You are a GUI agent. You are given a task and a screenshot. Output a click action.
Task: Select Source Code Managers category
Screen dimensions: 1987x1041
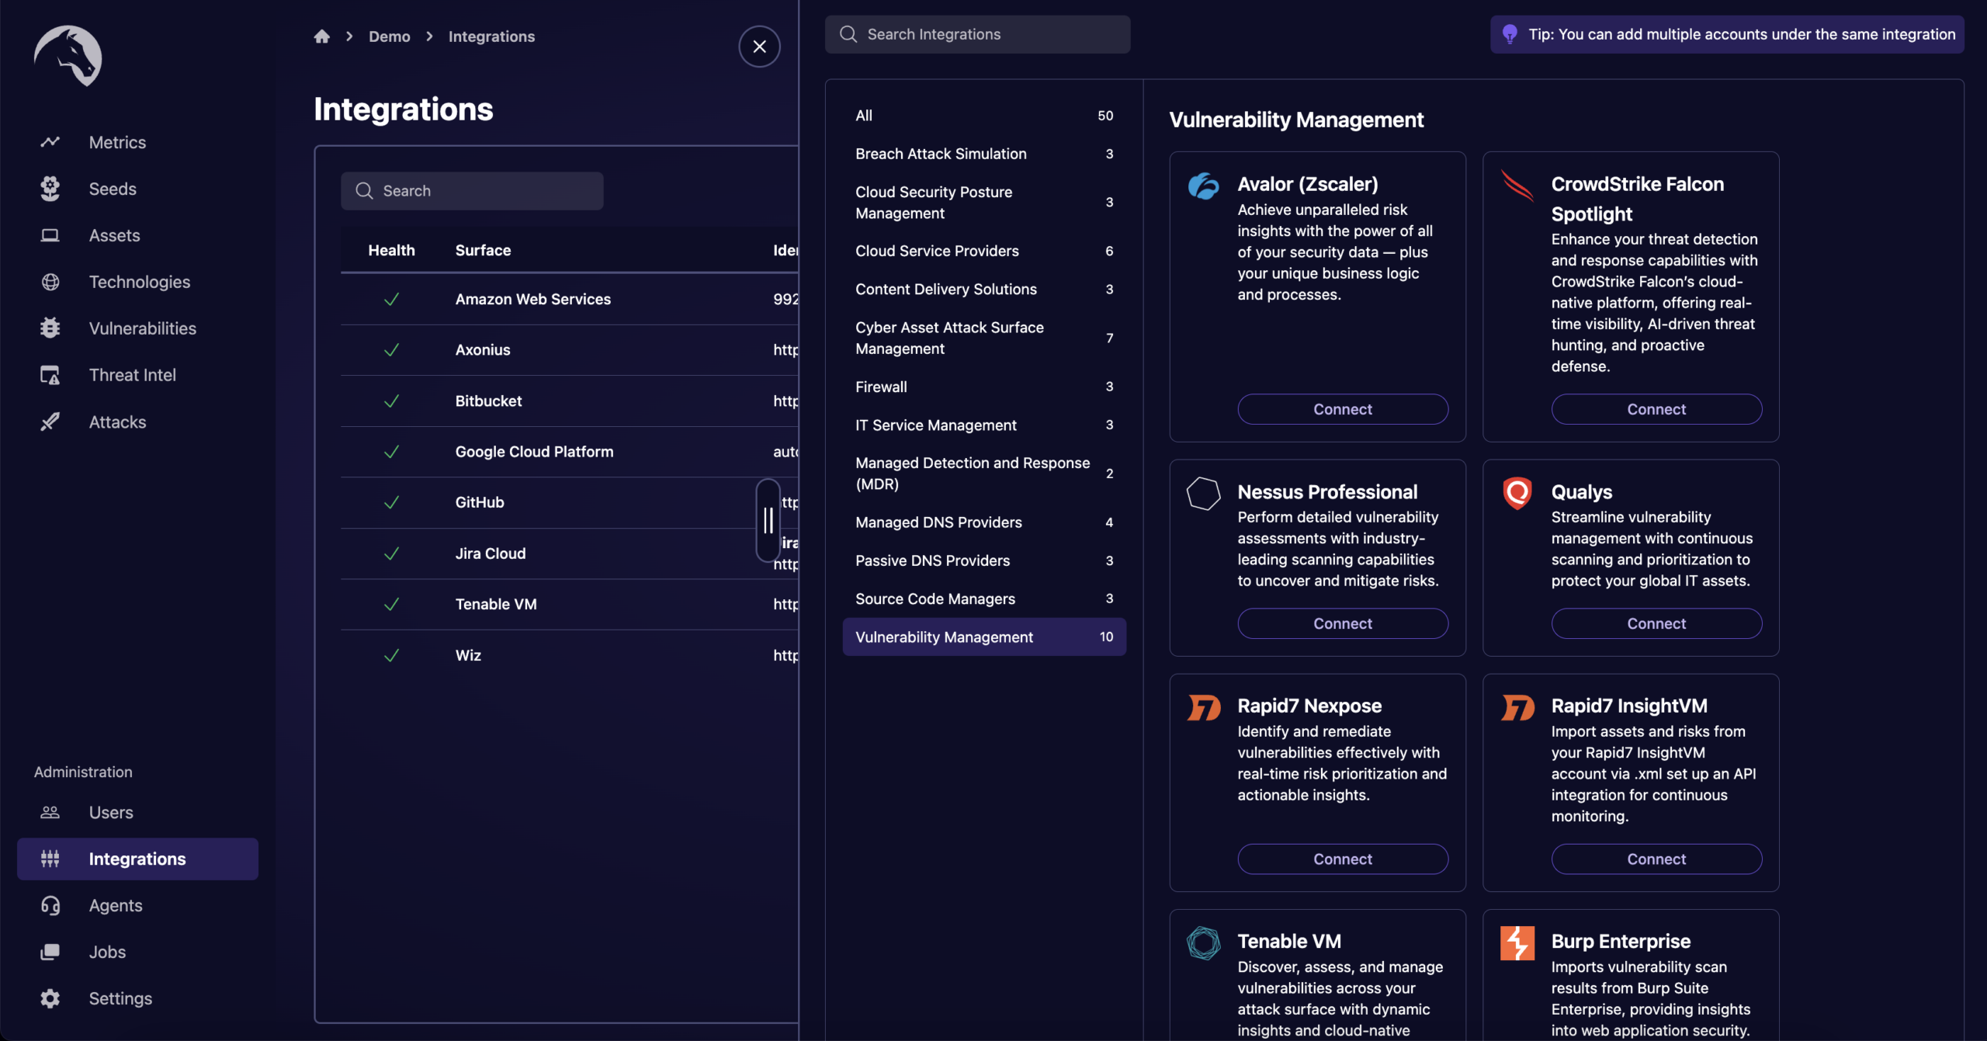tap(984, 599)
